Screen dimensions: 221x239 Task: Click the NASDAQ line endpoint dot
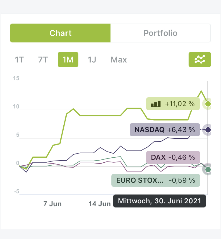(208, 130)
